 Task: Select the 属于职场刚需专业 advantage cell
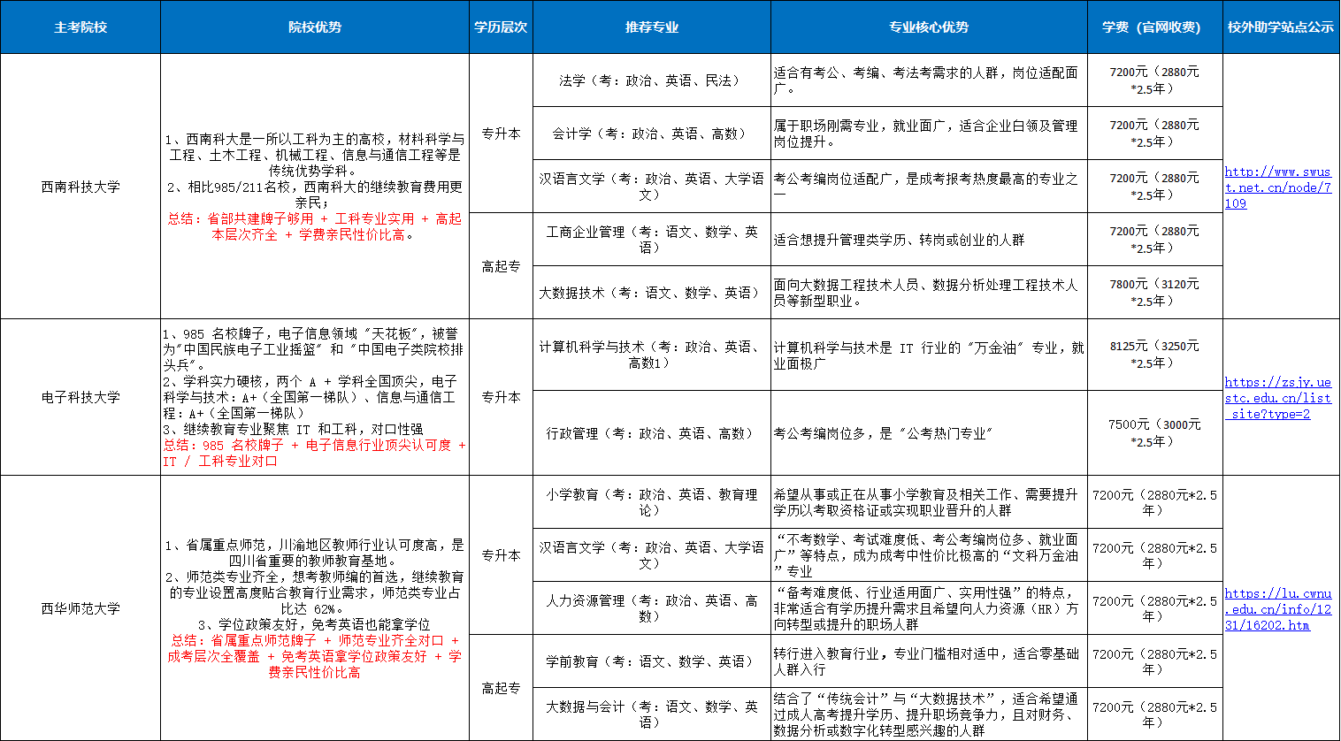[929, 134]
